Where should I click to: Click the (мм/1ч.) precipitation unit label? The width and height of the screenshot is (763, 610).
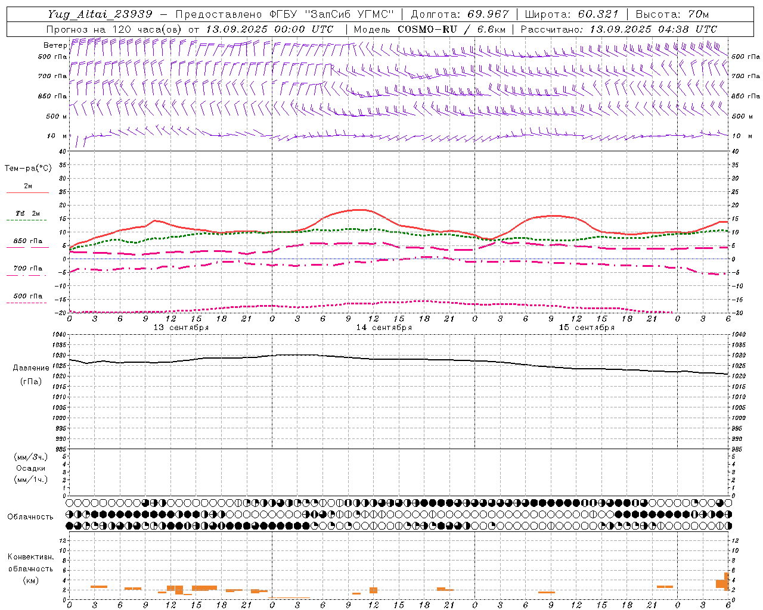click(31, 480)
